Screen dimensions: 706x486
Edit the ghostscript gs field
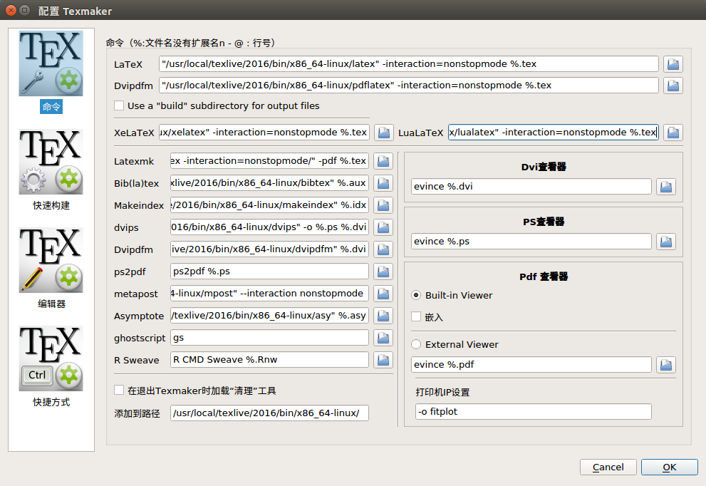269,337
